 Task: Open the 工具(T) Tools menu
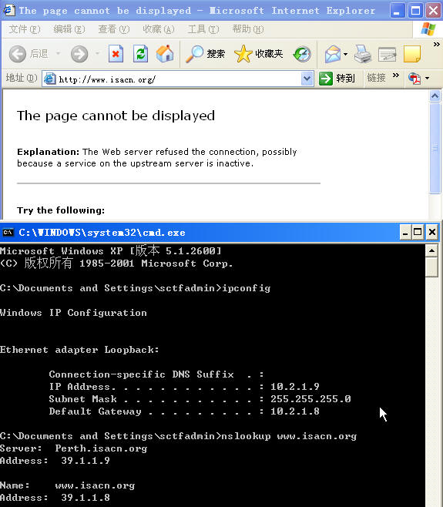(203, 29)
